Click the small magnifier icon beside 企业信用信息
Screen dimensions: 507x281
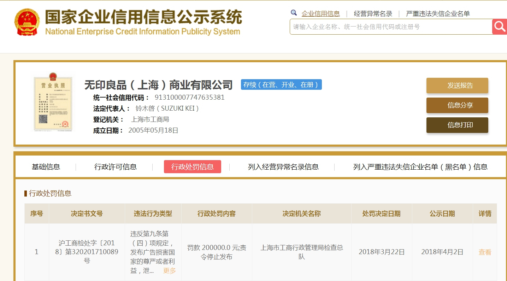pos(294,13)
